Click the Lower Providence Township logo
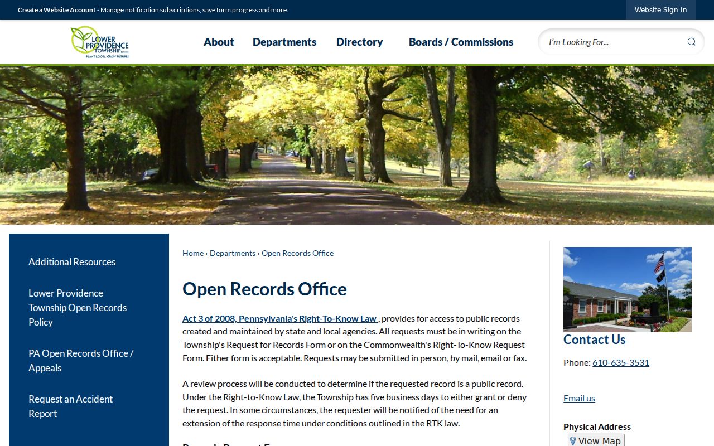714x446 pixels. pos(100,42)
